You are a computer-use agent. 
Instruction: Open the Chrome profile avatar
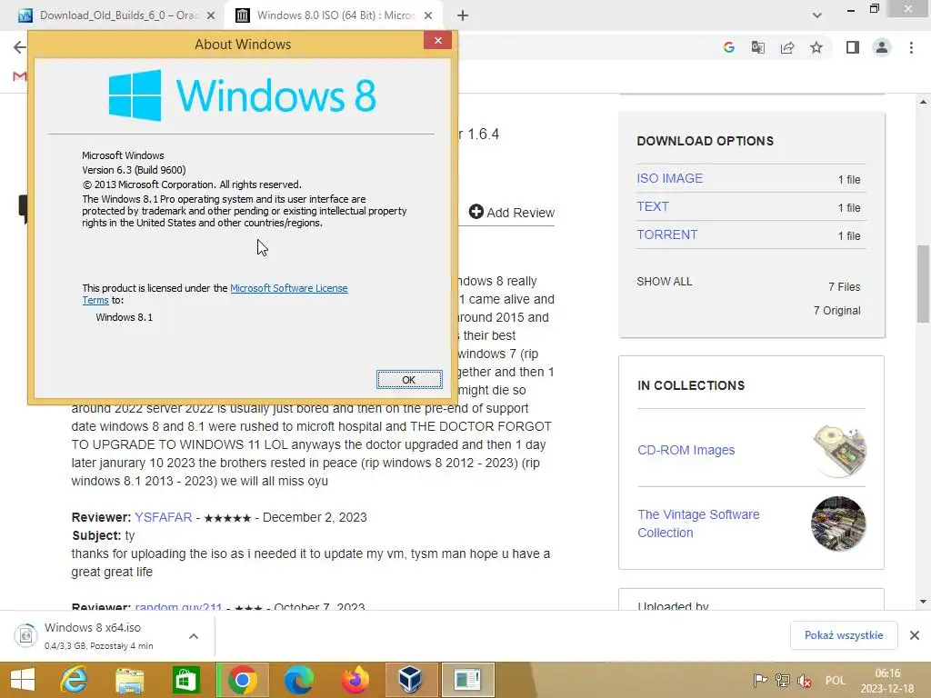(882, 47)
